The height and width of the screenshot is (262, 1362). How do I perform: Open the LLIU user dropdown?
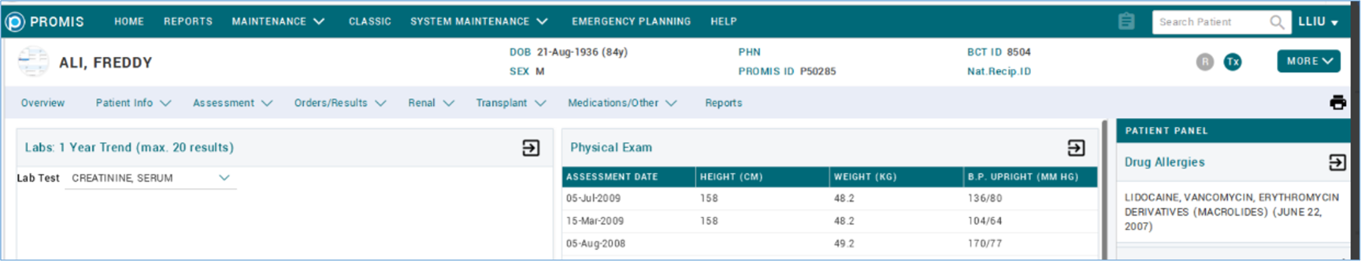[1318, 21]
